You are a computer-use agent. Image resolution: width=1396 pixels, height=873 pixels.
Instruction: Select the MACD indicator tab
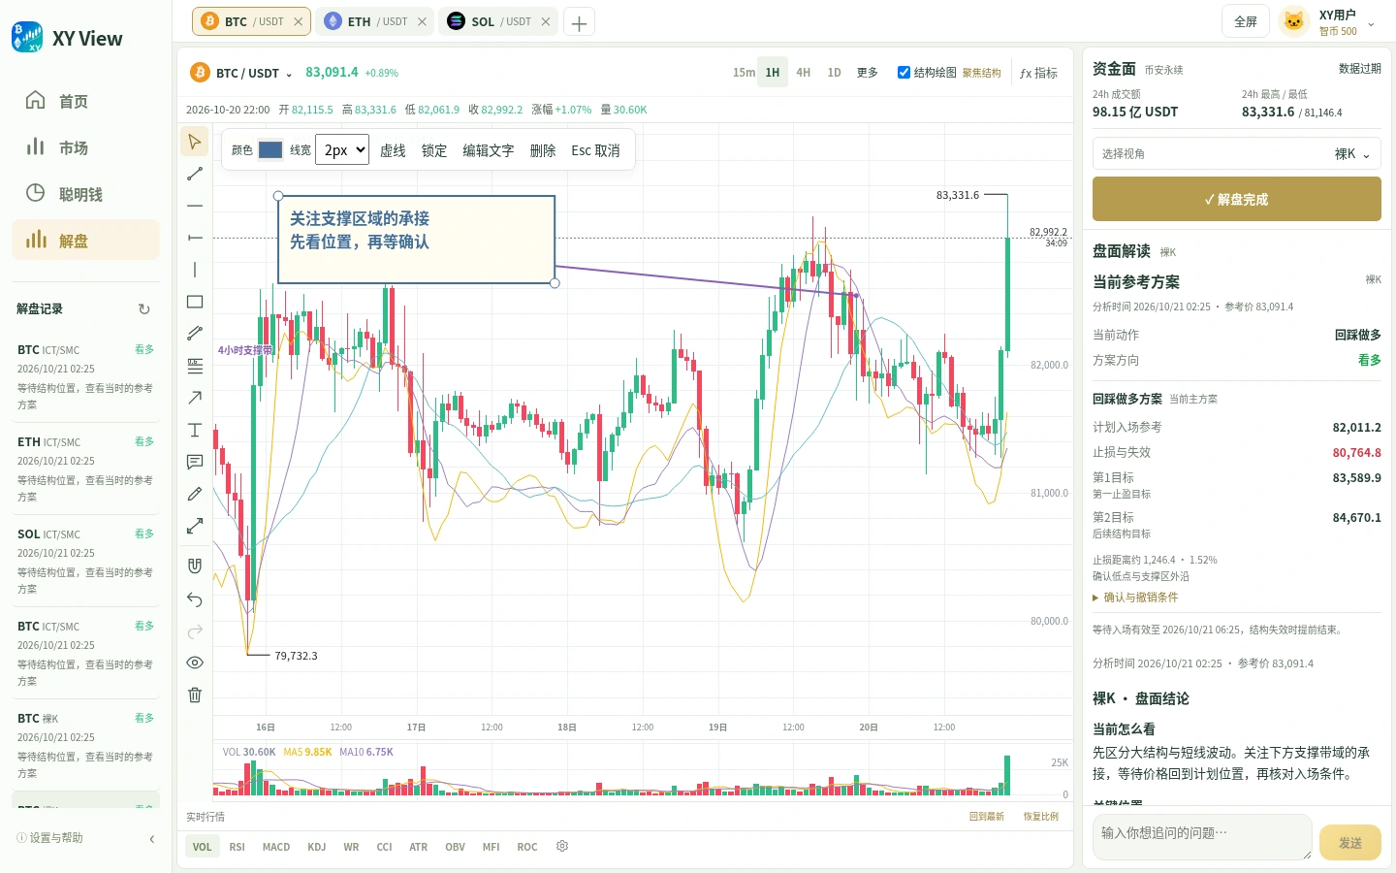pos(276,847)
